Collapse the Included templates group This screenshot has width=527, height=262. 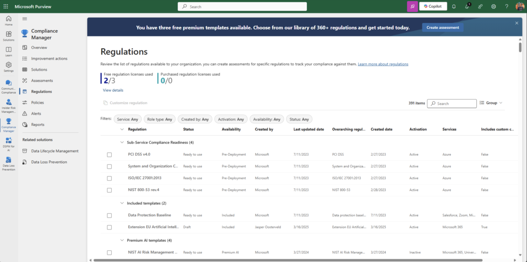[x=122, y=203]
